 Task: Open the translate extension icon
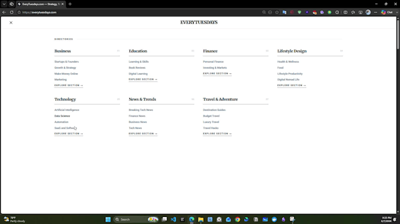pos(285,12)
